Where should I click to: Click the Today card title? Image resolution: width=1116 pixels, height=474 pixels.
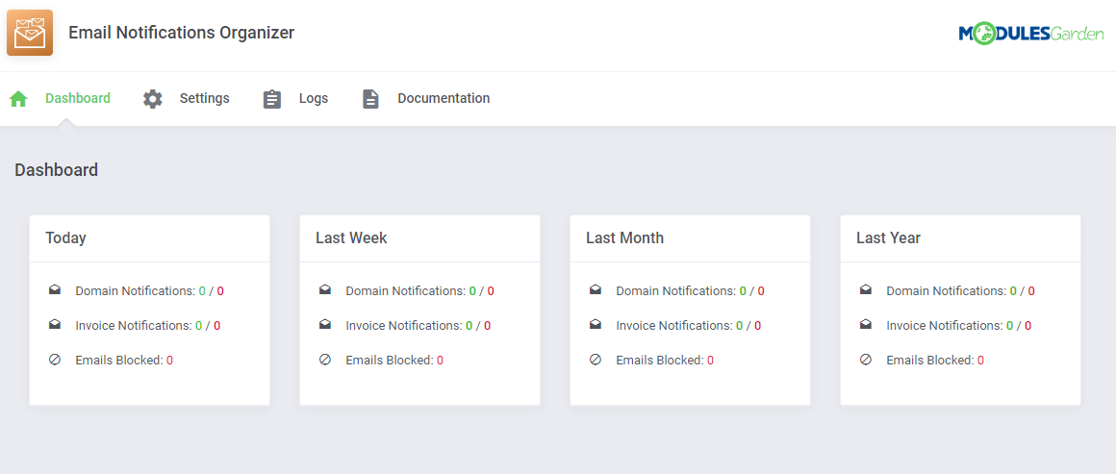(x=65, y=237)
